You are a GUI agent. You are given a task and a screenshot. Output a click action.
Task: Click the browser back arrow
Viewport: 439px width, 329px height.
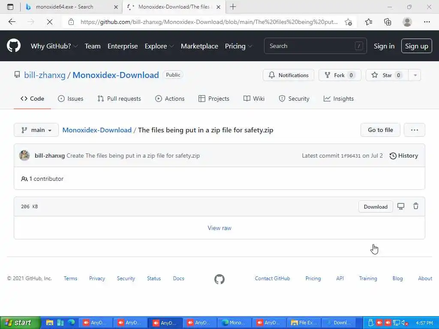point(12,22)
